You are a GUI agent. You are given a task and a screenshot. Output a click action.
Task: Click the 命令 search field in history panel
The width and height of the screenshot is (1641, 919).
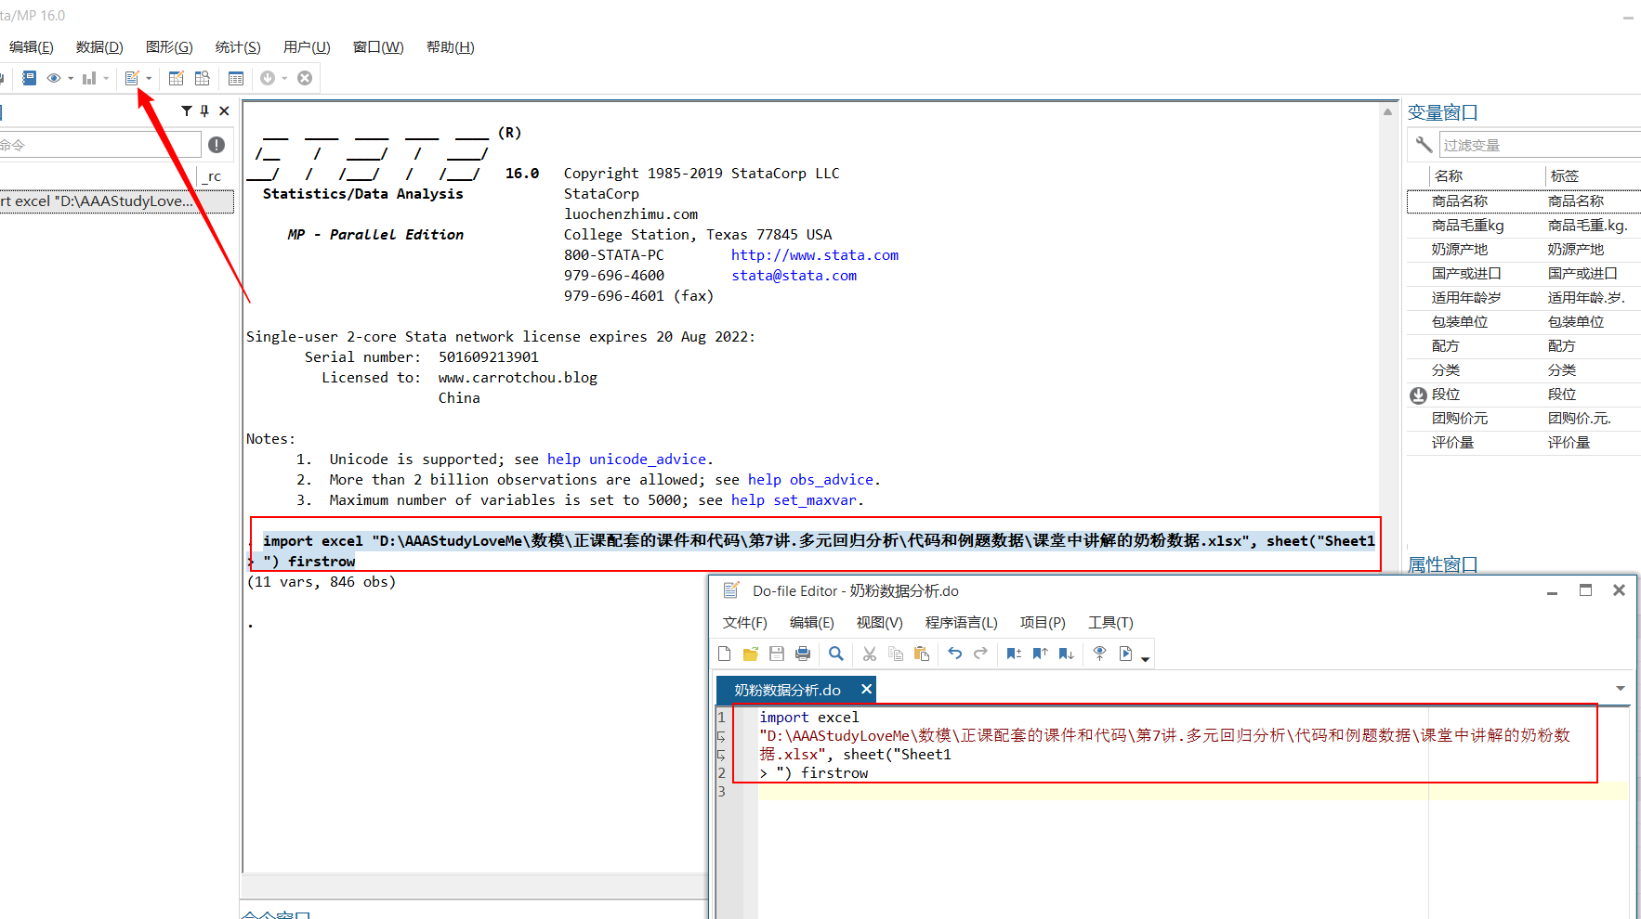(99, 145)
